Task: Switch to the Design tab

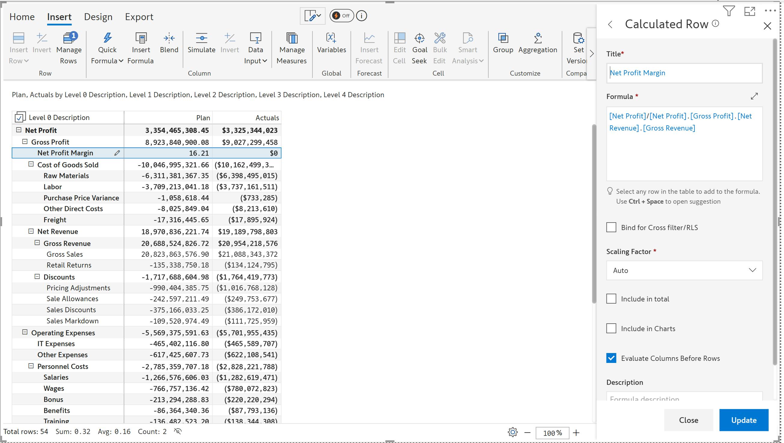Action: pyautogui.click(x=98, y=17)
